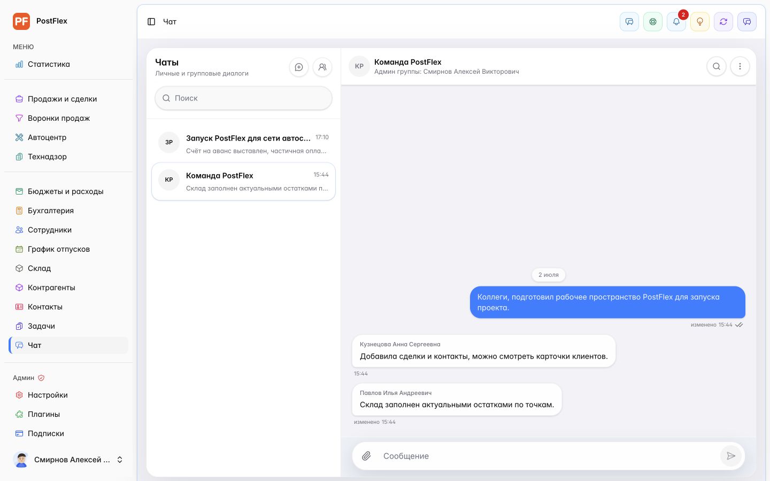Click the read-receipt double check mark
Viewport: 770px width, 481px height.
[739, 325]
